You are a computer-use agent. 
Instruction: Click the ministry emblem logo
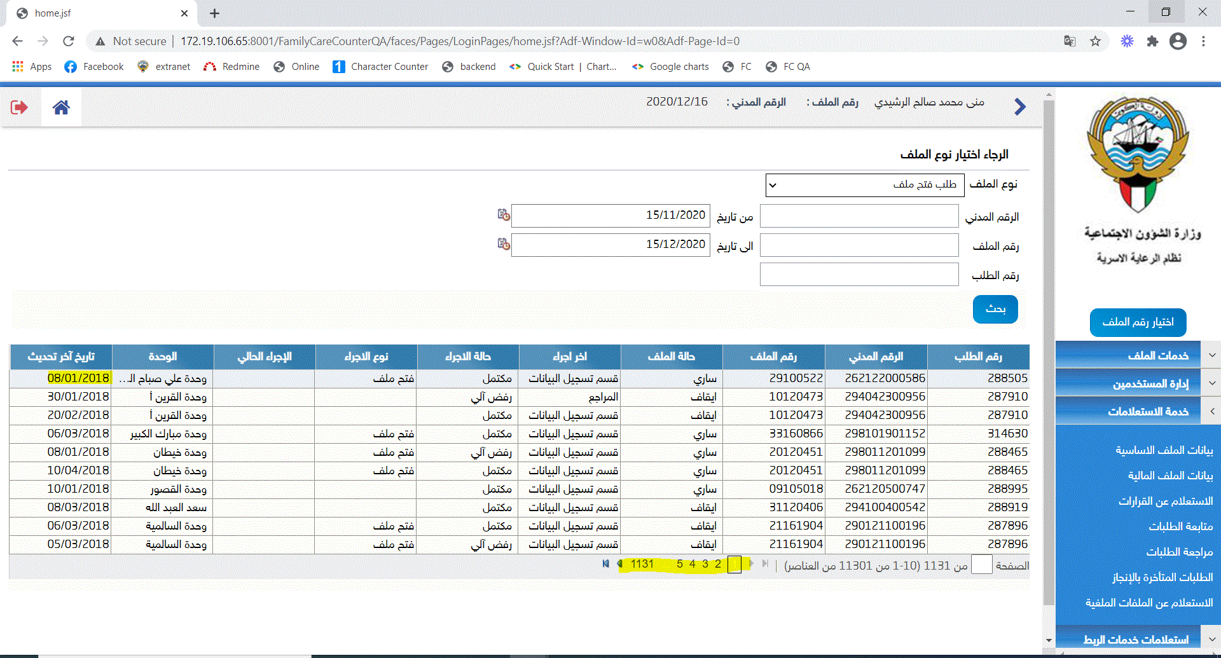click(x=1138, y=154)
